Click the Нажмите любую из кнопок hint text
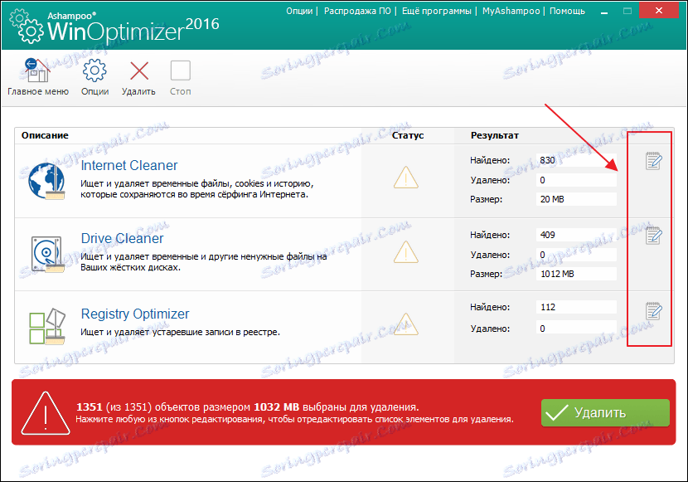 pyautogui.click(x=294, y=419)
